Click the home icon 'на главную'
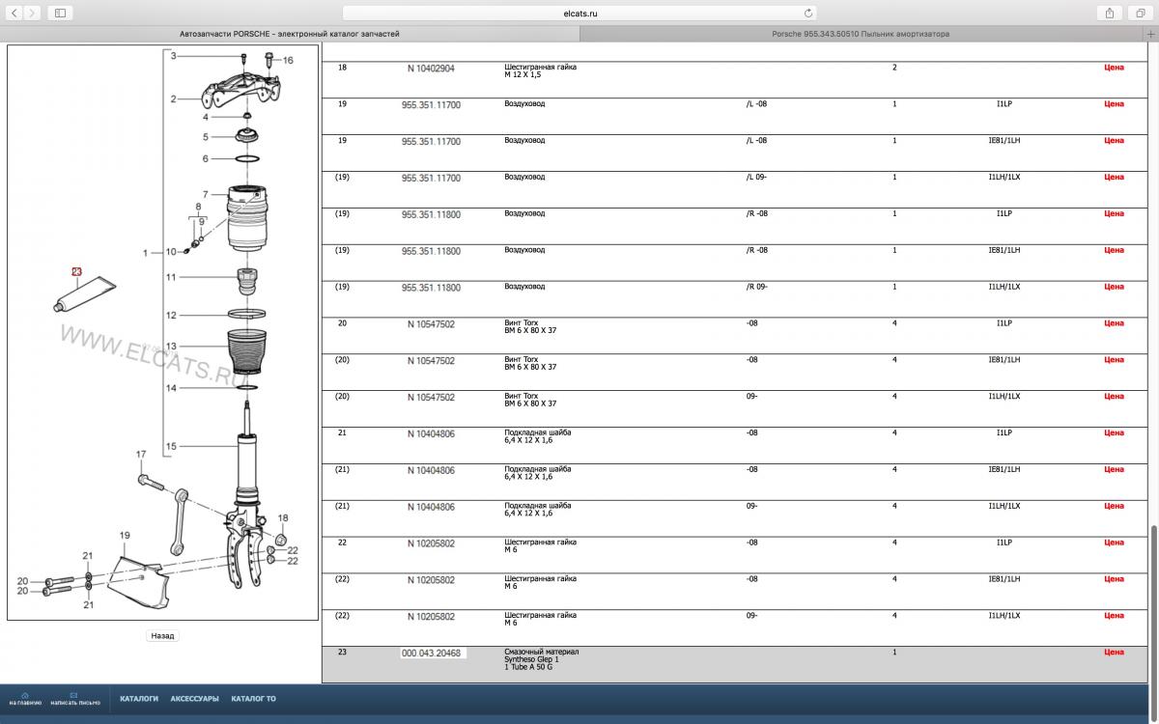 [24, 695]
